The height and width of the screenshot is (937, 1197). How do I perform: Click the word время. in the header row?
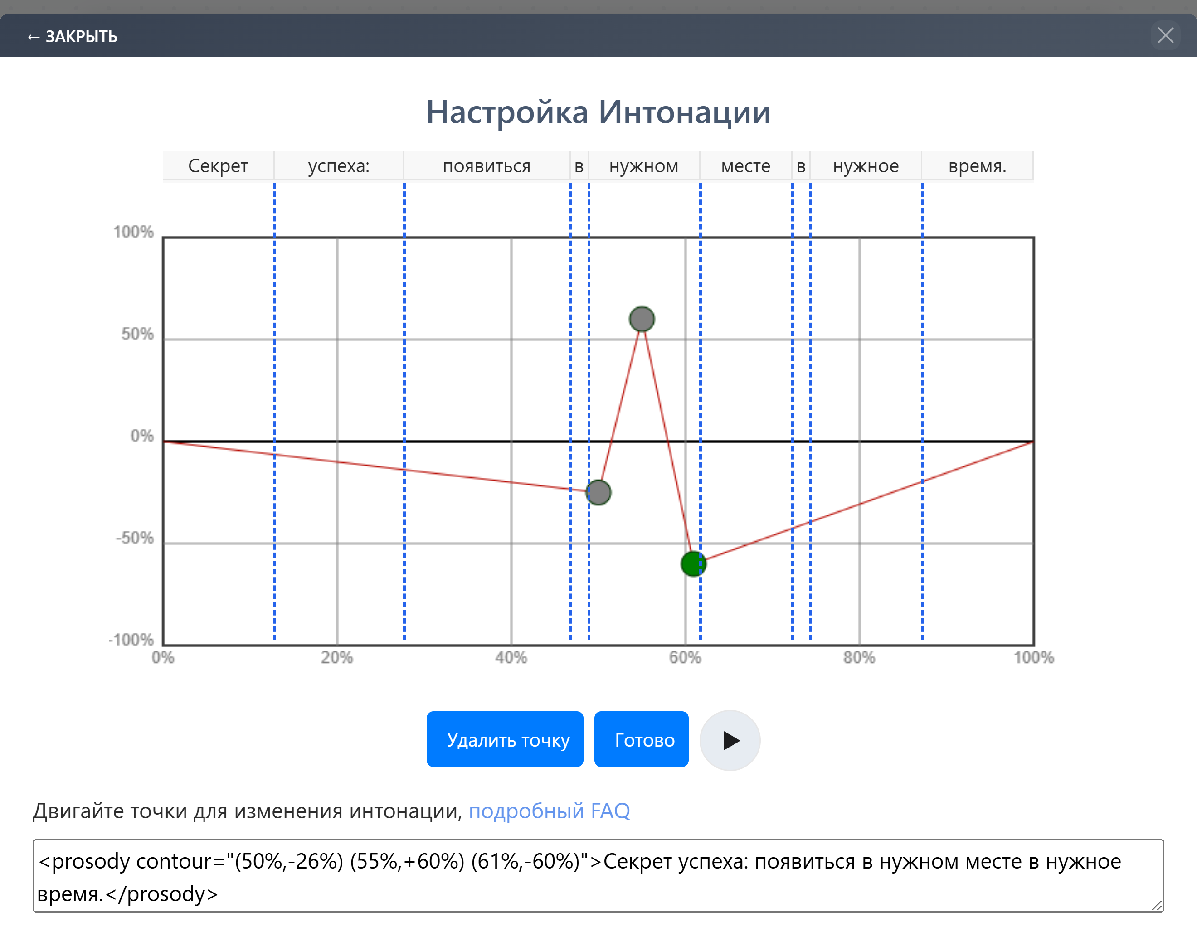tap(978, 165)
